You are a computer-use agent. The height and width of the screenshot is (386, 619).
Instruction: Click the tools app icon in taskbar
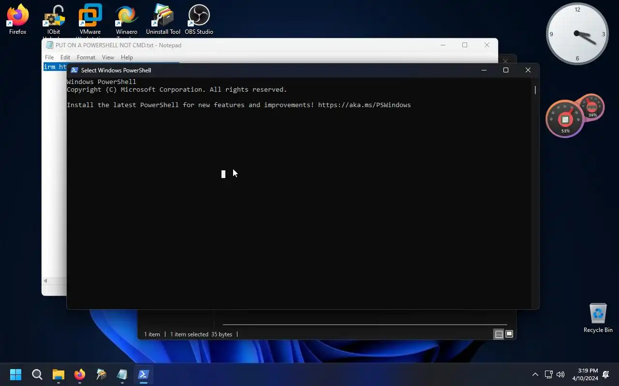(x=101, y=374)
